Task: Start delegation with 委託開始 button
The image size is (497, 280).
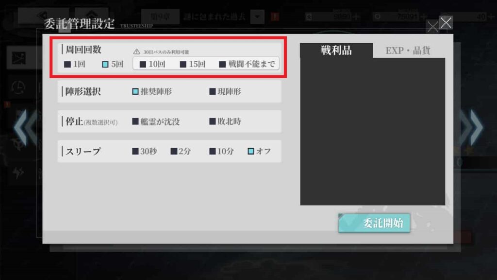Action: tap(374, 223)
